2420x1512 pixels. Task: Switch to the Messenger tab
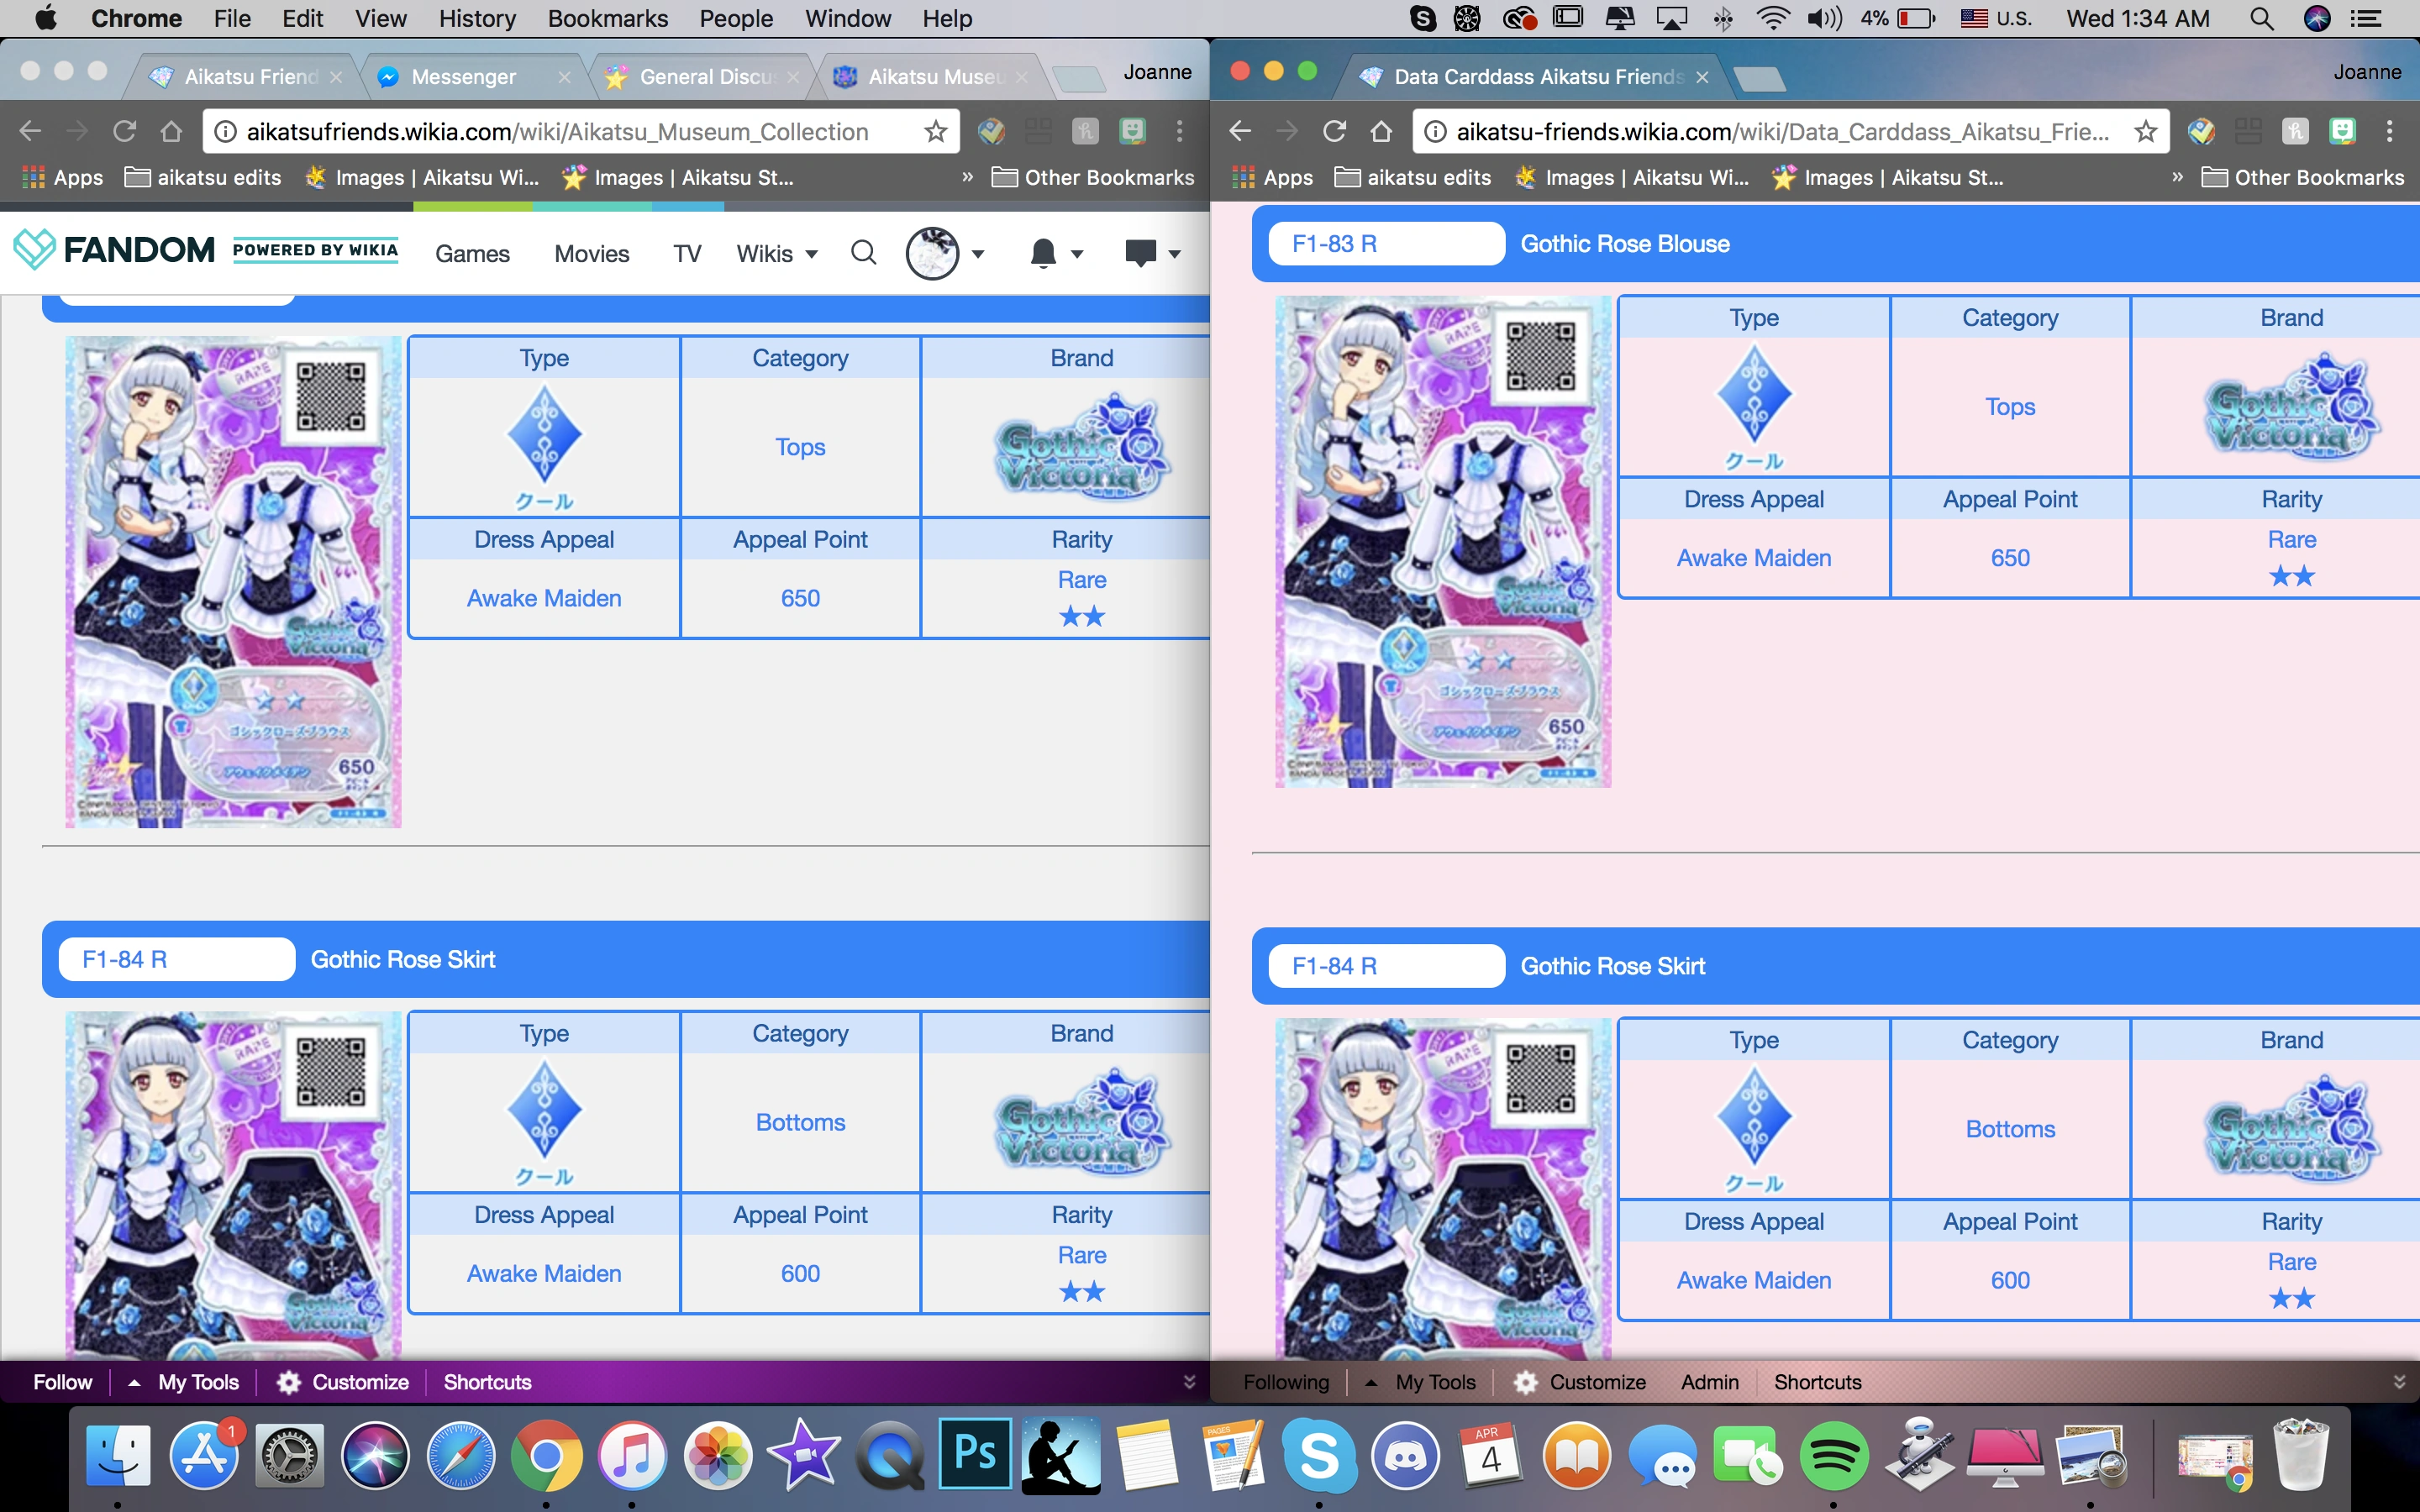[464, 77]
